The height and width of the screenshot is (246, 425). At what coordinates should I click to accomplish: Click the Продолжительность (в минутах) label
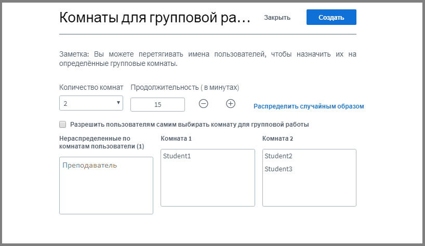[184, 87]
